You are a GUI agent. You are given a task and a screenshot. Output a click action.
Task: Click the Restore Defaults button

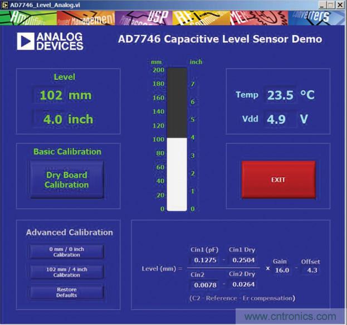click(66, 292)
